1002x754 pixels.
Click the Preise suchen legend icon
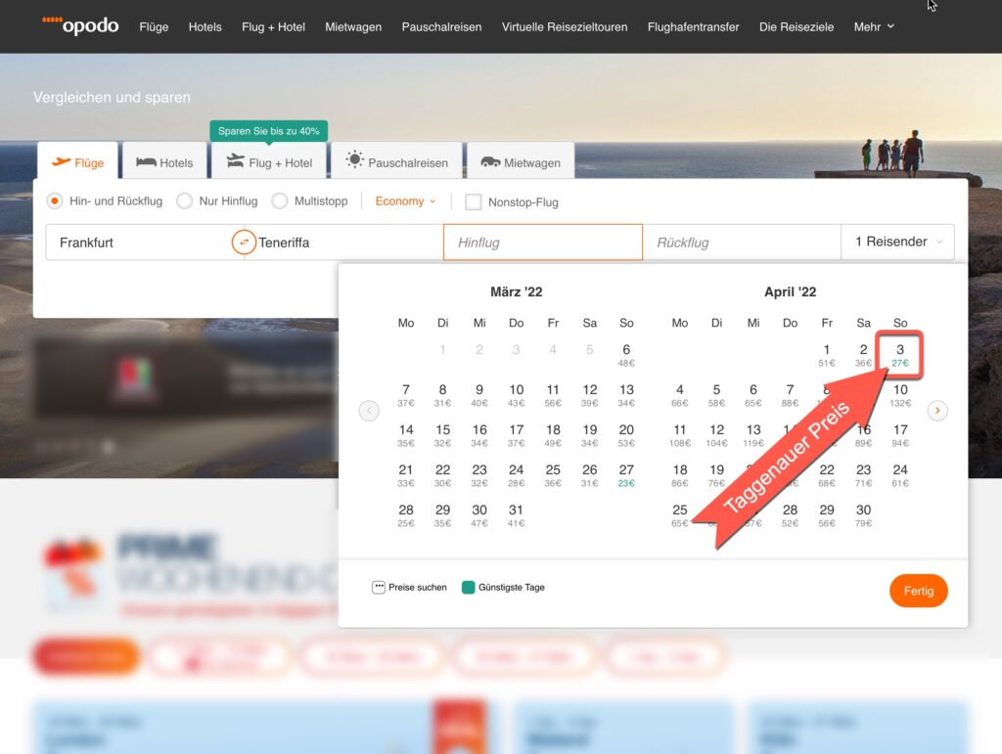coord(379,588)
